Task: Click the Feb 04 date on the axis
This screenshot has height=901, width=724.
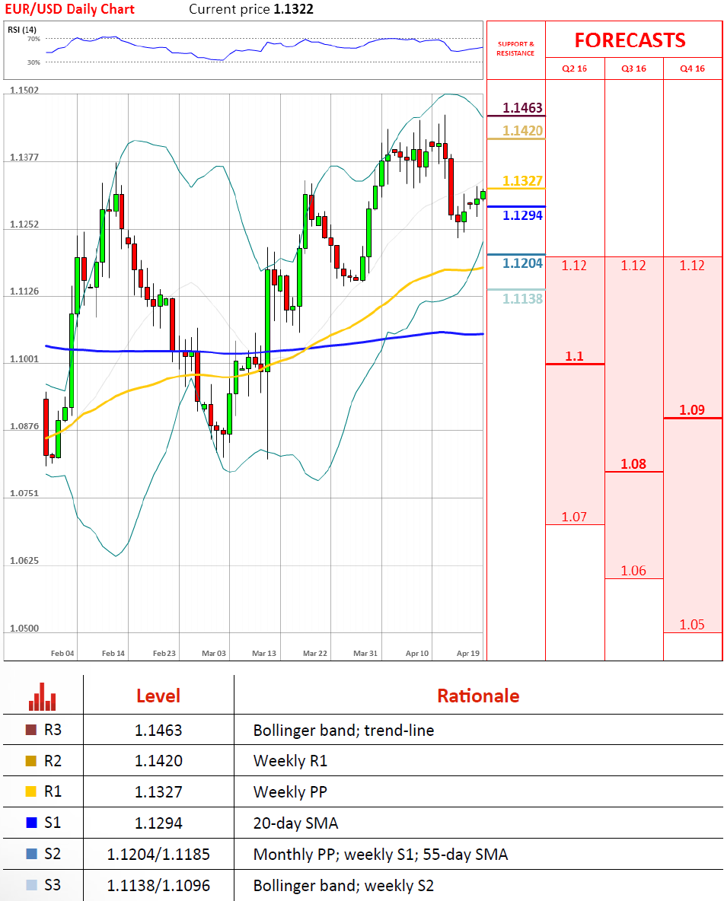Action: click(x=62, y=654)
